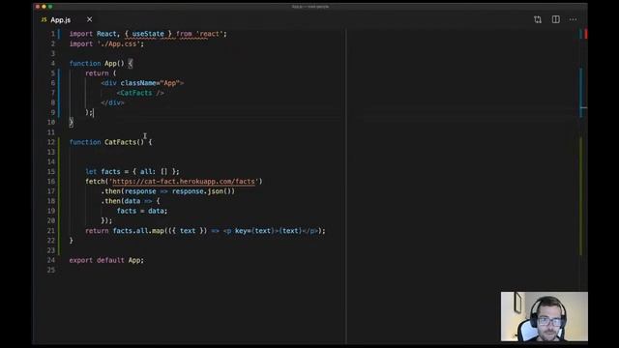This screenshot has height=348, width=619.
Task: Open the editor More Actions menu
Action: point(573,19)
